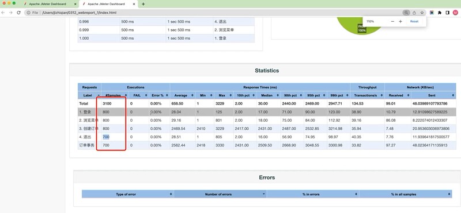Select the 登录 row in statistics table
This screenshot has width=461, height=213.
[x=267, y=112]
